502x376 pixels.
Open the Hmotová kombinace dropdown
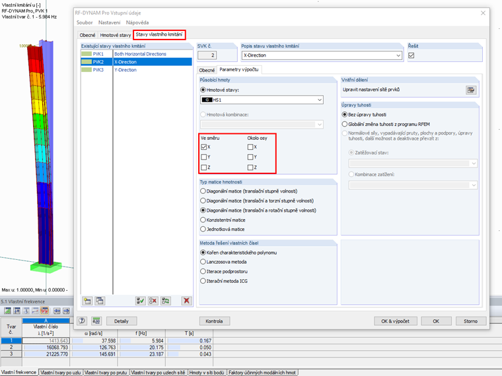coord(319,125)
